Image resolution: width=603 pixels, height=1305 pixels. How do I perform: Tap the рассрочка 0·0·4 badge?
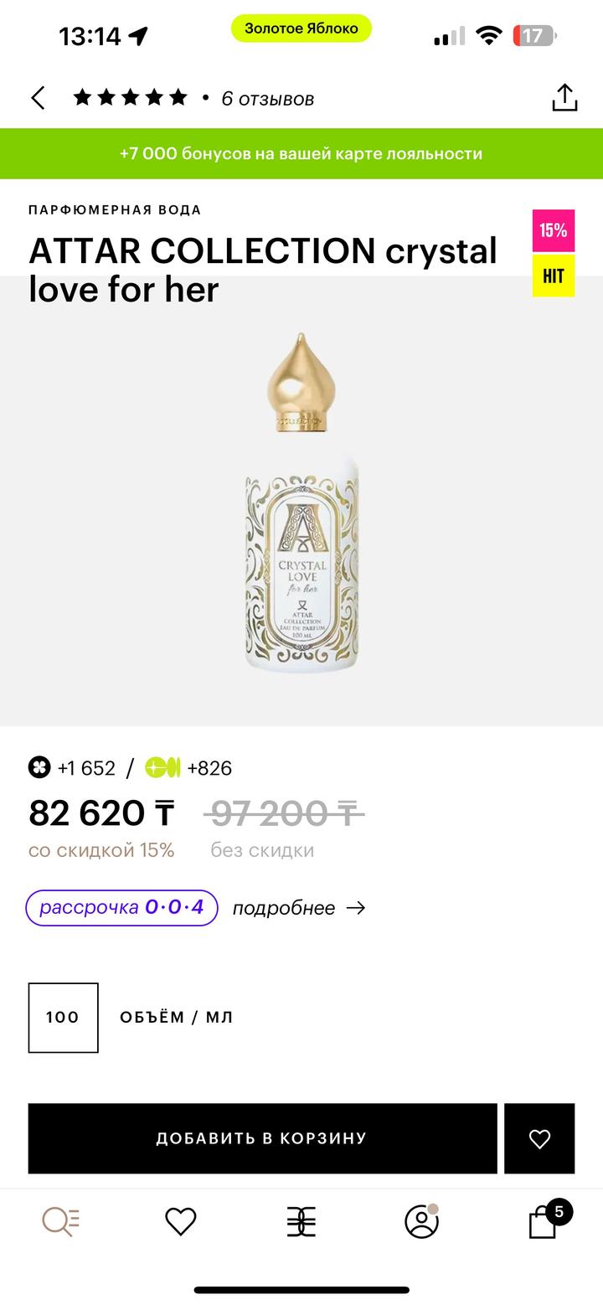(x=121, y=908)
